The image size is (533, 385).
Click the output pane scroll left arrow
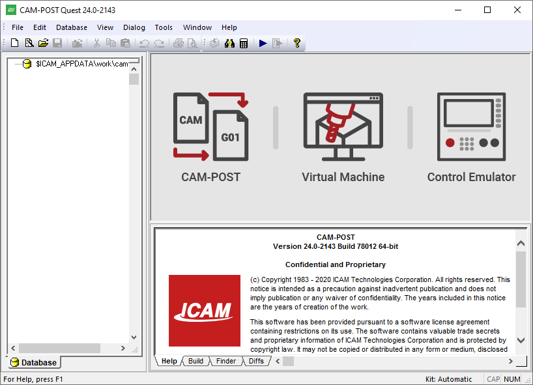coord(278,361)
